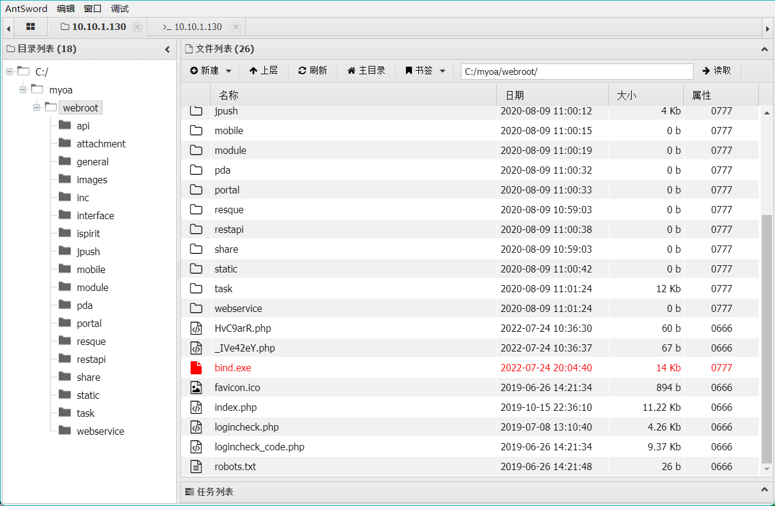775x506 pixels.
Task: Select api folder in directory tree
Action: 83,126
